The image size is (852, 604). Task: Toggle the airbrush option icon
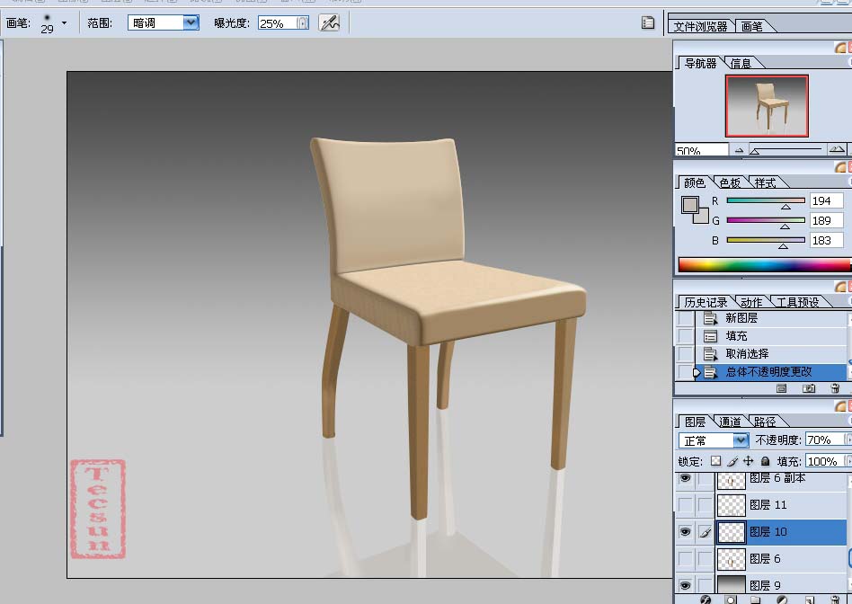[329, 22]
